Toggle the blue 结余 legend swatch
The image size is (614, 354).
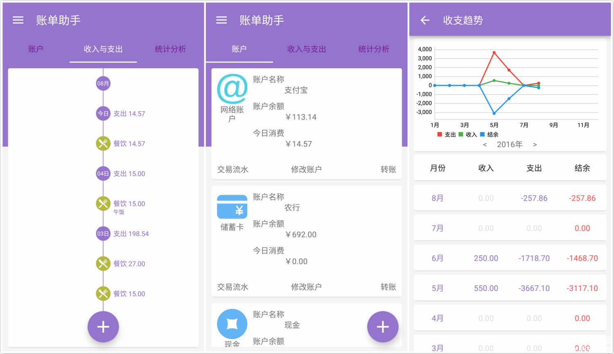pos(482,134)
